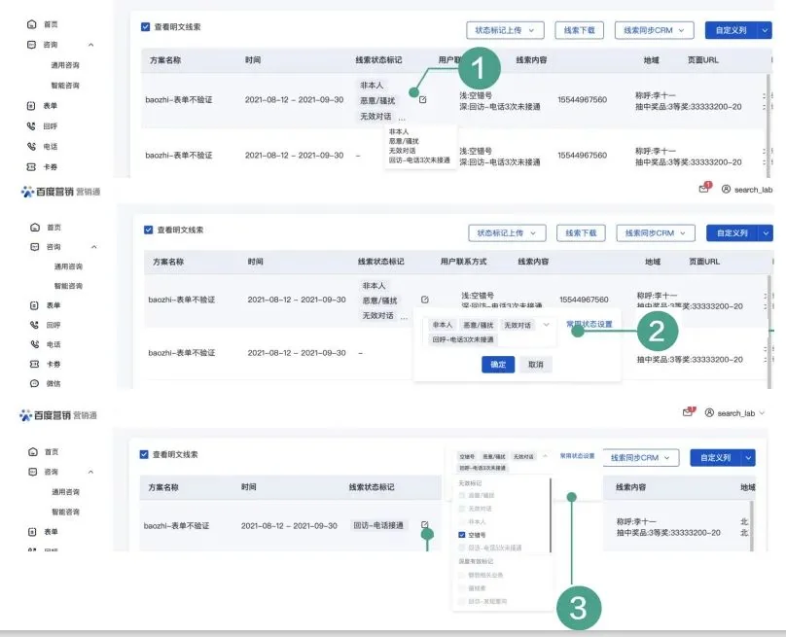The image size is (786, 637).
Task: Click the 首页 home icon in bottom screenshot sidebar
Action: tap(32, 451)
